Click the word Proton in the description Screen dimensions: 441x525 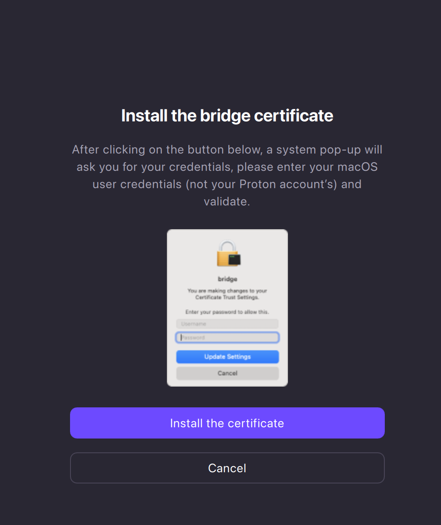[x=258, y=184]
